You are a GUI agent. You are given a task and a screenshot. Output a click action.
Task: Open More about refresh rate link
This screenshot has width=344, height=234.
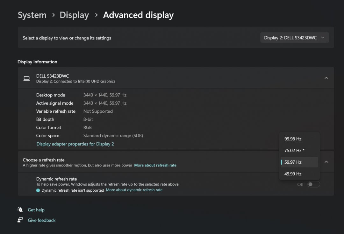pos(155,165)
